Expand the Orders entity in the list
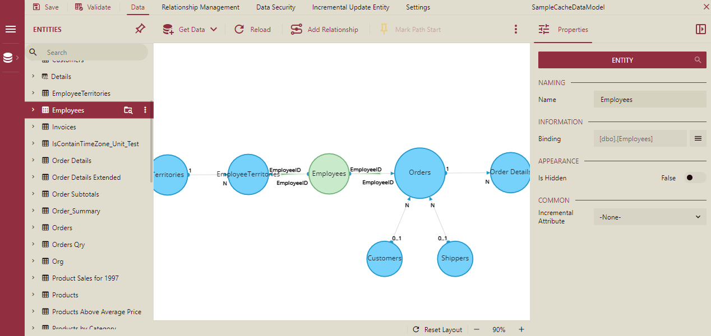The image size is (711, 336). [33, 227]
